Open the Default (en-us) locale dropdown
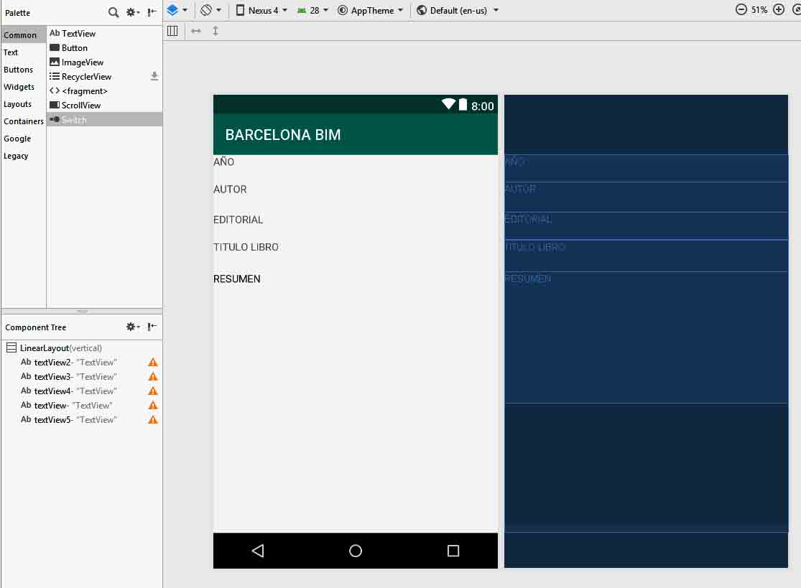 (x=458, y=10)
